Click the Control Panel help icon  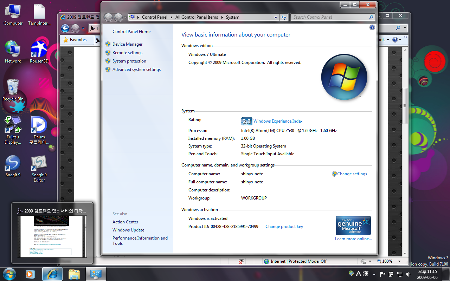[x=372, y=27]
